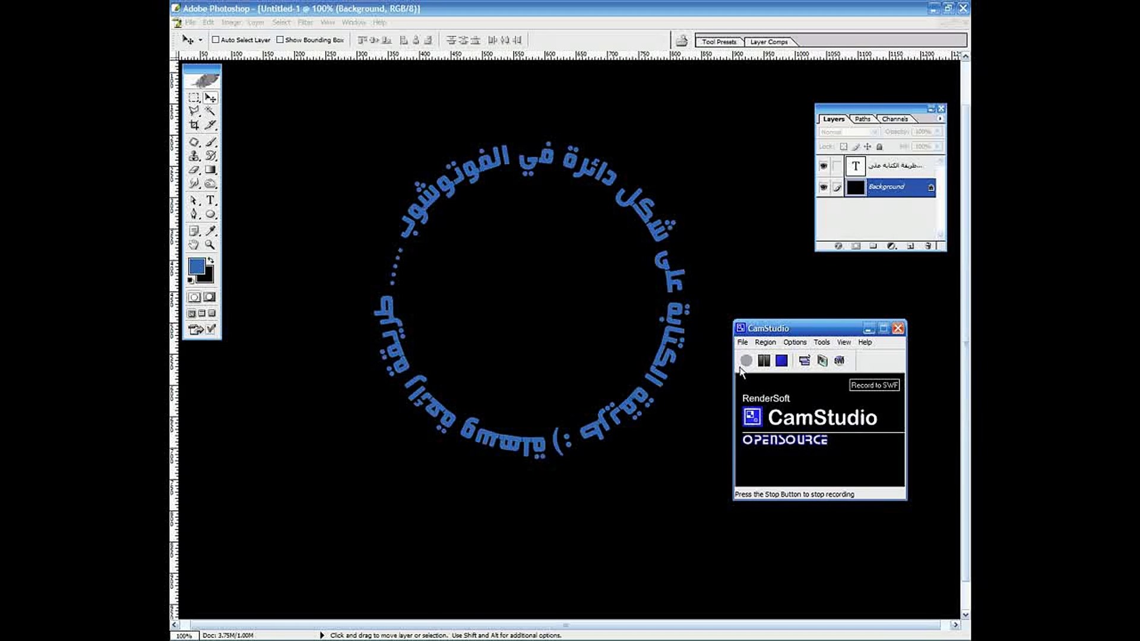Viewport: 1140px width, 641px height.
Task: Select the Crop tool
Action: point(194,125)
